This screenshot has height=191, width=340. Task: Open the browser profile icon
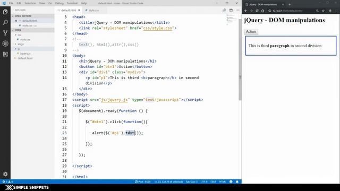[330, 11]
